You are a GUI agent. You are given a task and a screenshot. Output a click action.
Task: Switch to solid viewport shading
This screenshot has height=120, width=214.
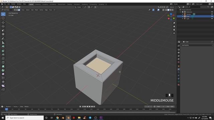click(x=168, y=10)
